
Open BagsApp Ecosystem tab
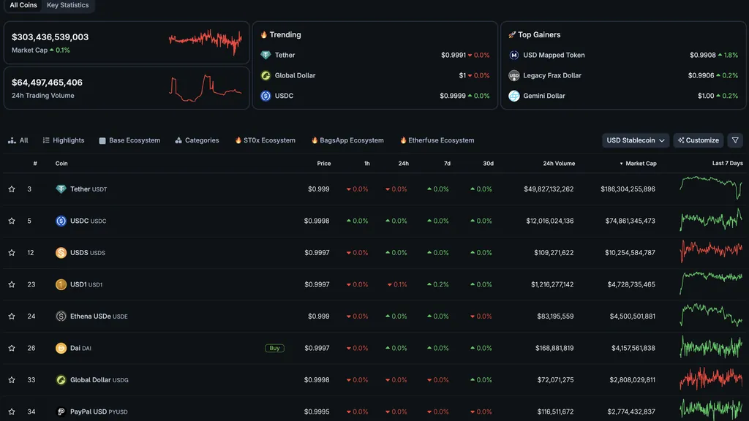pyautogui.click(x=347, y=140)
